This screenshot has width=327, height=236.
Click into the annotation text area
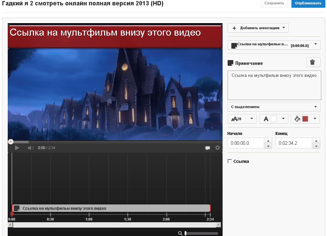274,85
